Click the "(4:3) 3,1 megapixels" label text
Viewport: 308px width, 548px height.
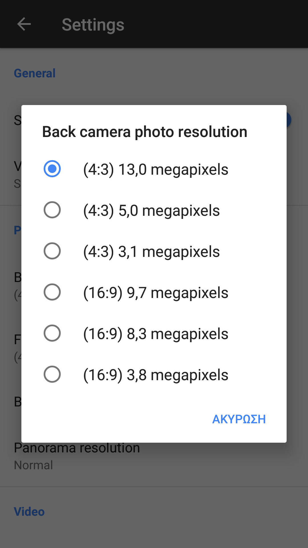click(151, 252)
